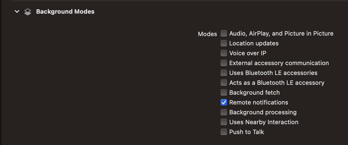Enable the Voice over IP checkbox

point(224,53)
